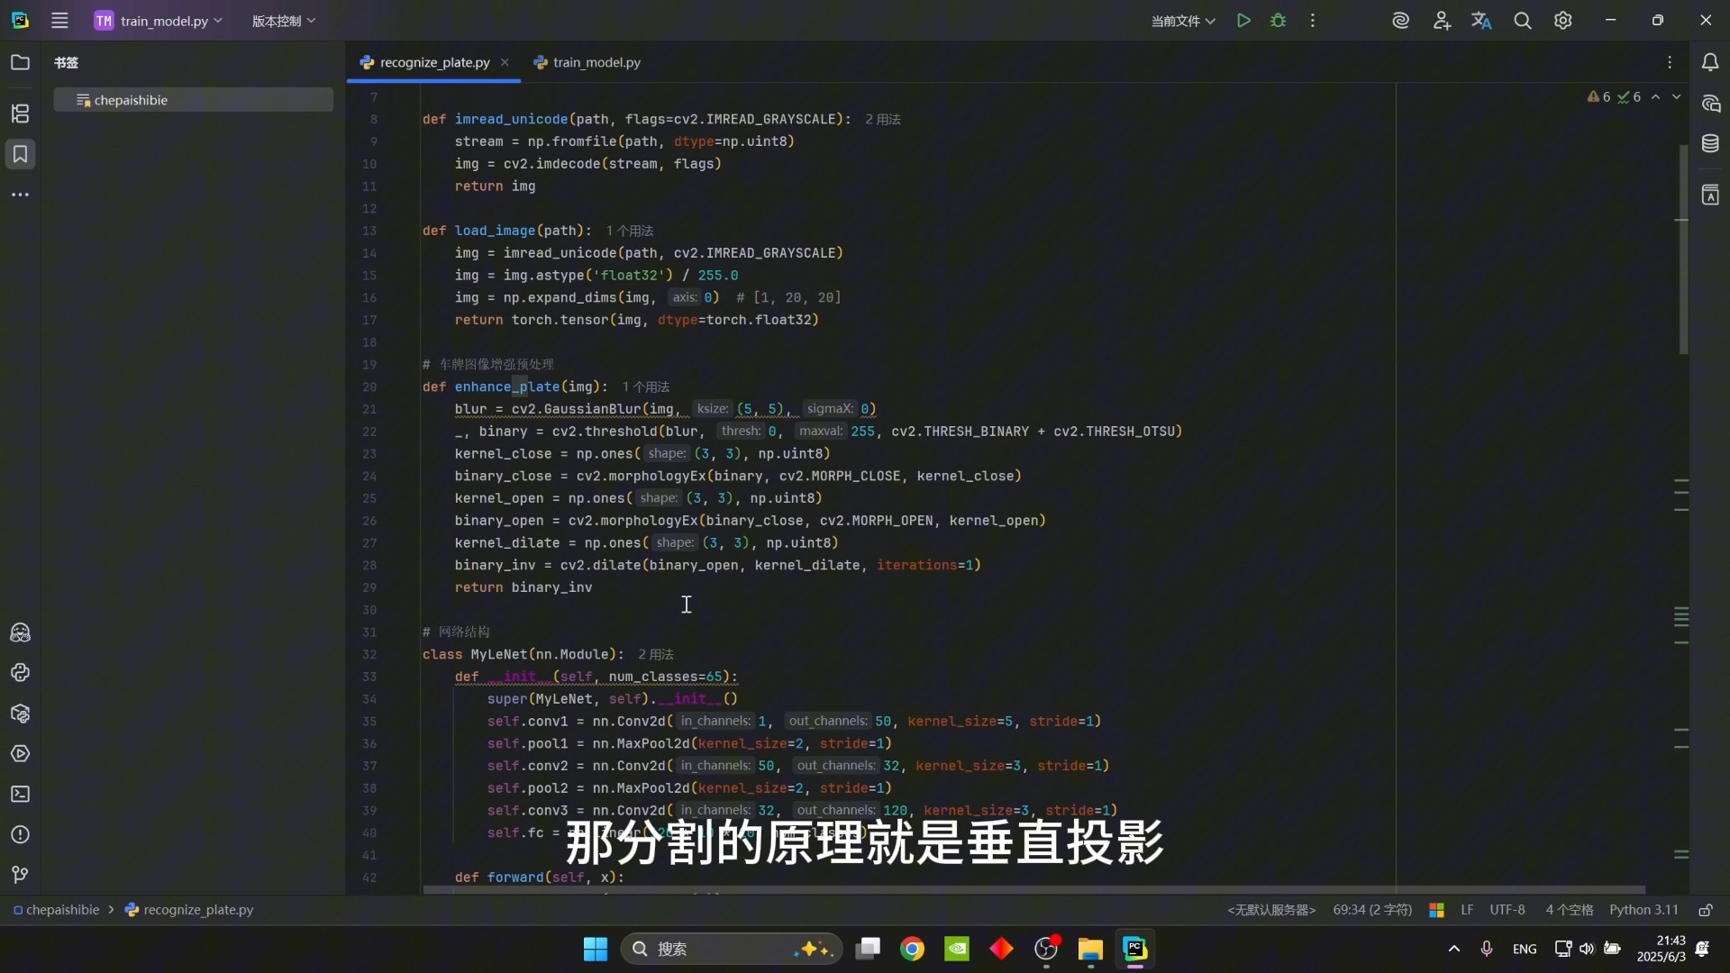Open the Bookmarks tool window icon
The height and width of the screenshot is (973, 1730).
point(20,154)
